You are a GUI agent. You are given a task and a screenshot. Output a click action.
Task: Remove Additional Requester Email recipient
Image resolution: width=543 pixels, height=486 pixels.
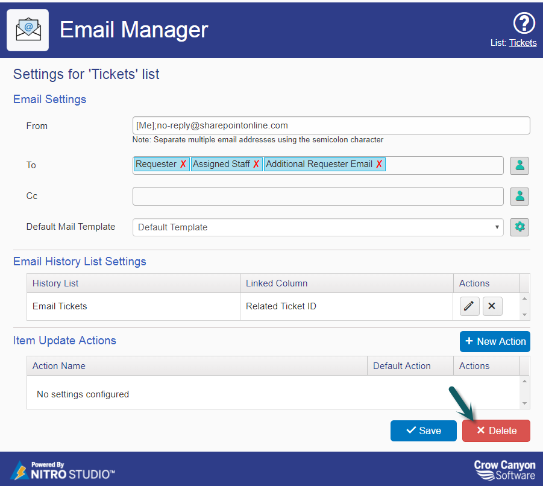click(x=379, y=164)
